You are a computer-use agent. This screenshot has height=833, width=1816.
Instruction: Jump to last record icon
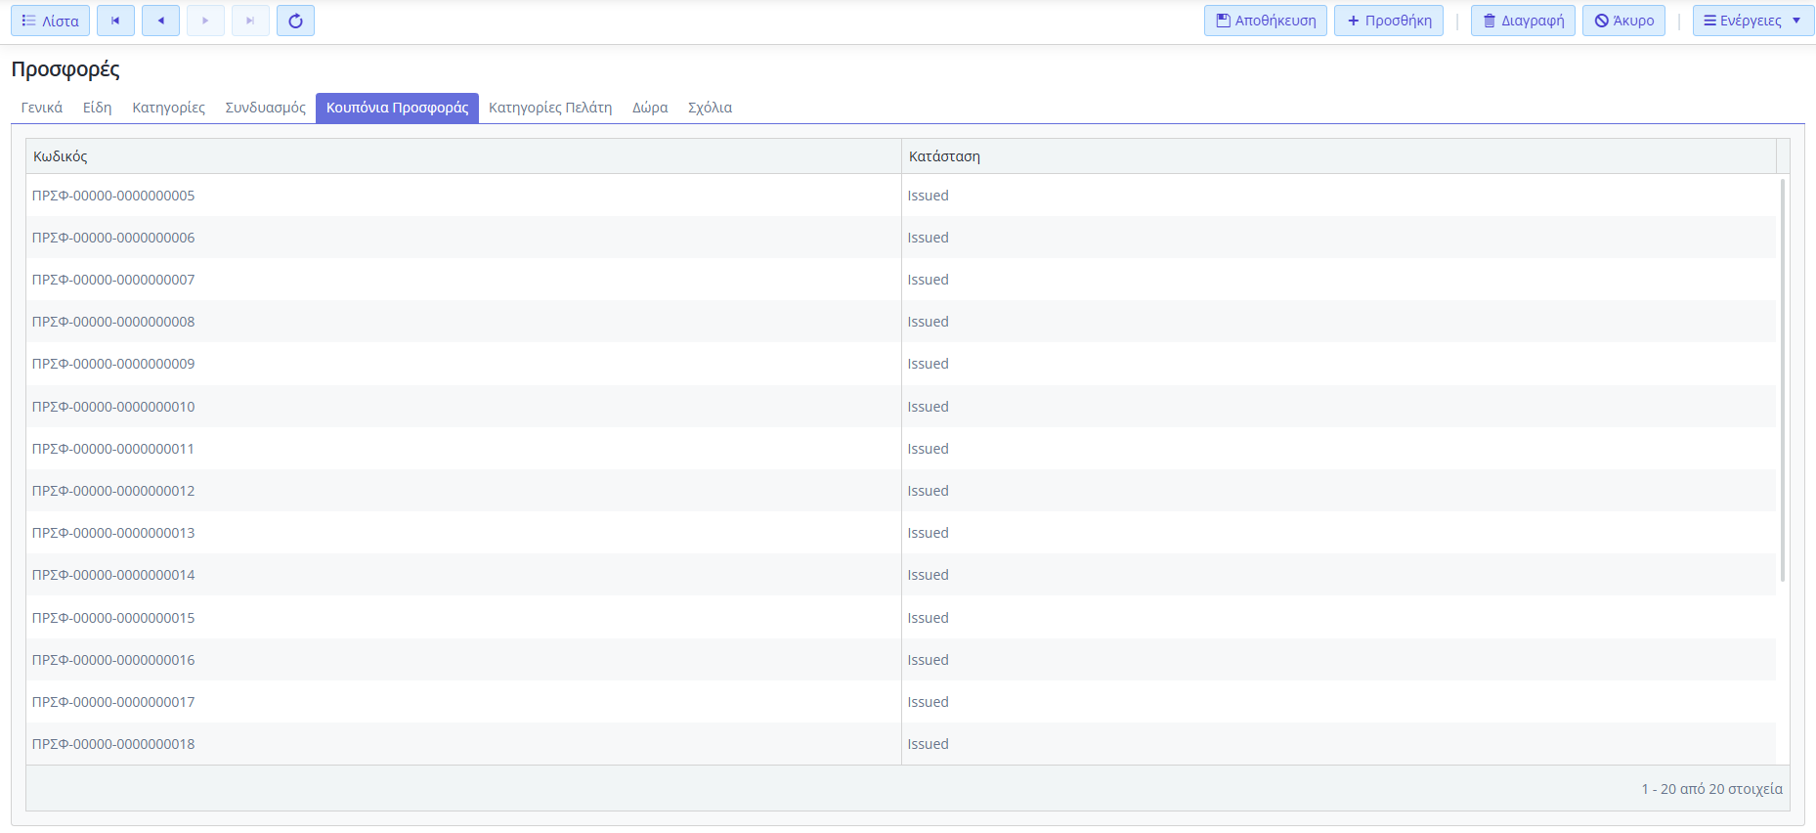click(x=250, y=21)
